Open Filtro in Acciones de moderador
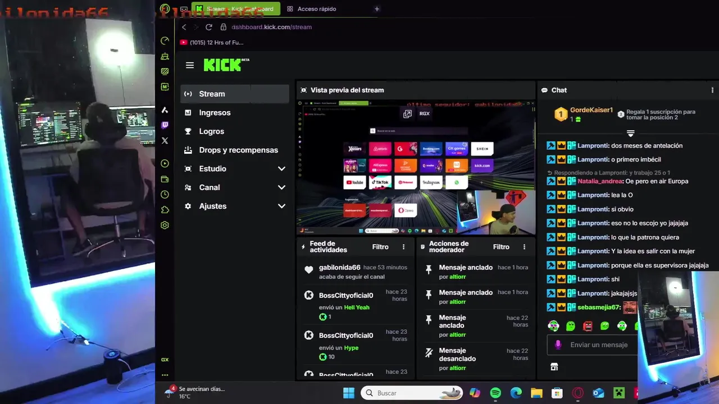Image resolution: width=719 pixels, height=404 pixels. tap(501, 247)
